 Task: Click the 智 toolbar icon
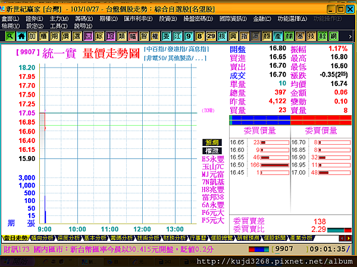tap(144, 36)
